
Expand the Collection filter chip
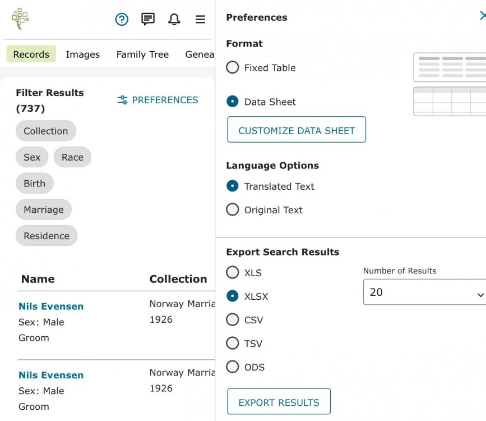pyautogui.click(x=46, y=131)
